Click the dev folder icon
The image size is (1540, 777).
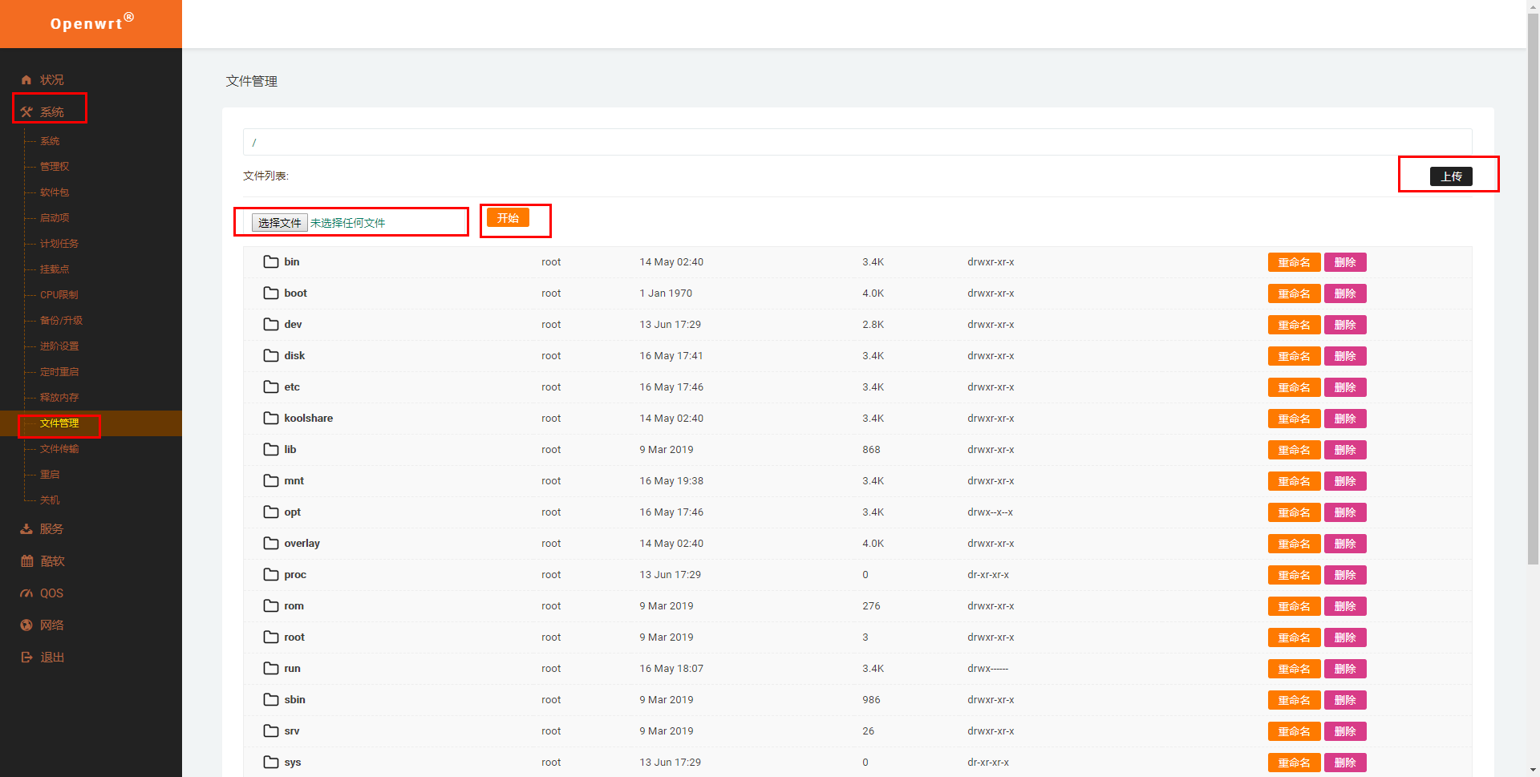(271, 324)
